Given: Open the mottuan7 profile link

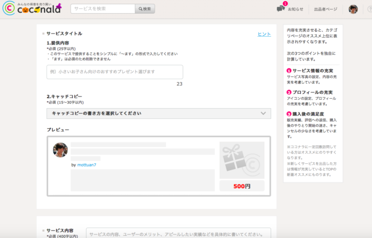Looking at the screenshot, I should point(87,165).
